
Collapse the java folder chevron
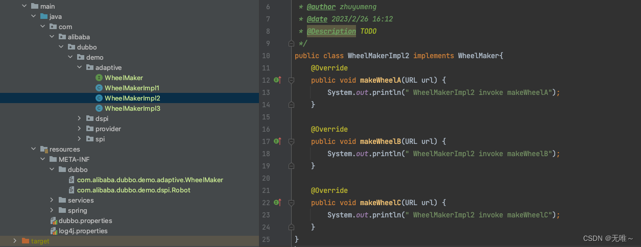(x=33, y=16)
